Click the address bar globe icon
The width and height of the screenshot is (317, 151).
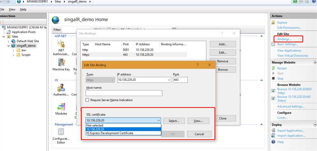(x=19, y=2)
